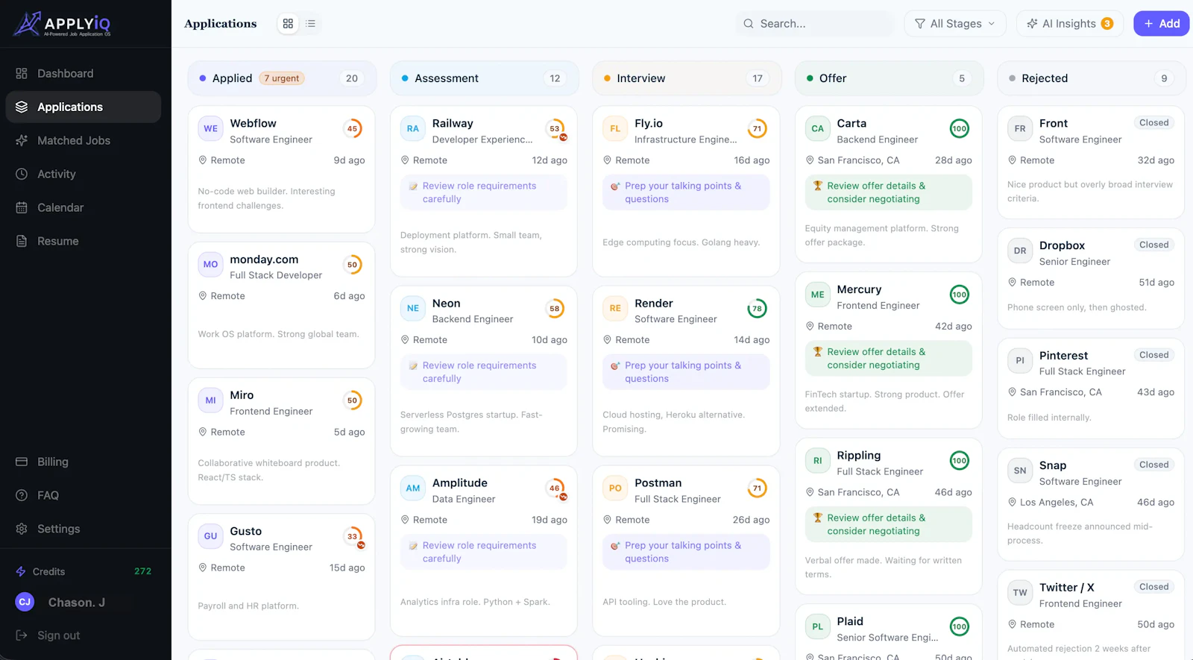Click Rippling RI company avatar
Viewport: 1193px width, 660px height.
818,460
